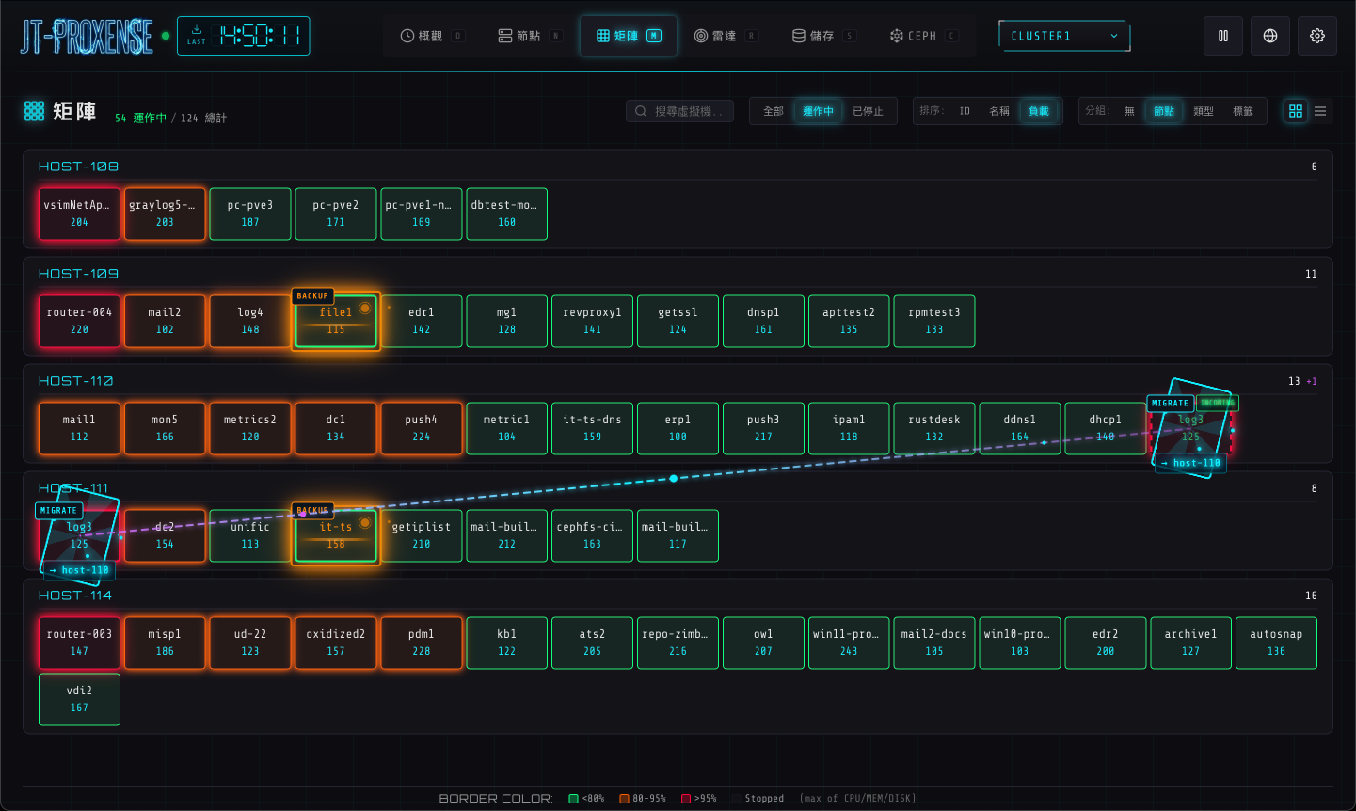Select VM card rpmtest3 133
Screen dimensions: 1356x811
pyautogui.click(x=934, y=321)
